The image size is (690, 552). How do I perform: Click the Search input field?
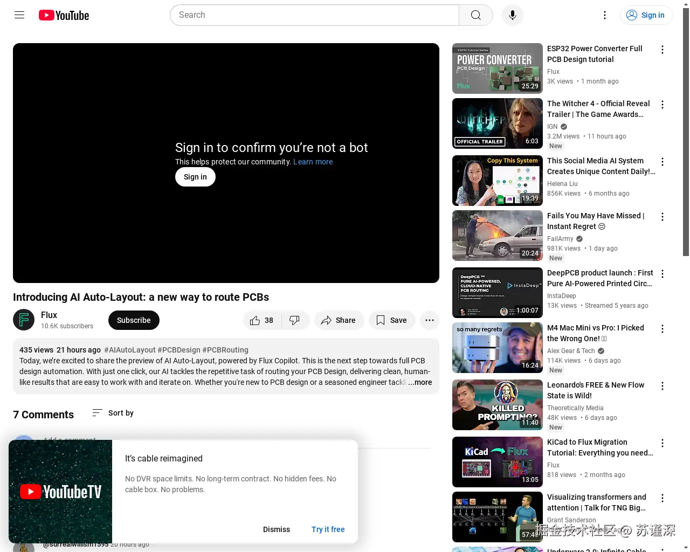click(314, 15)
